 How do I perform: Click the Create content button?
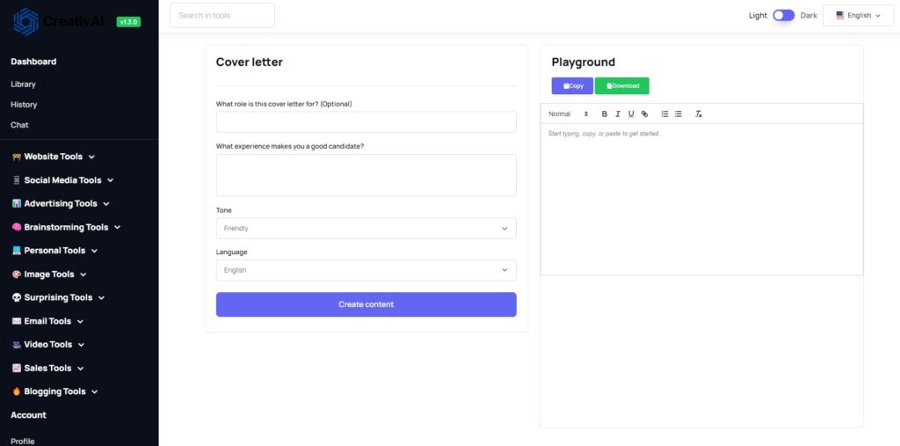(367, 304)
